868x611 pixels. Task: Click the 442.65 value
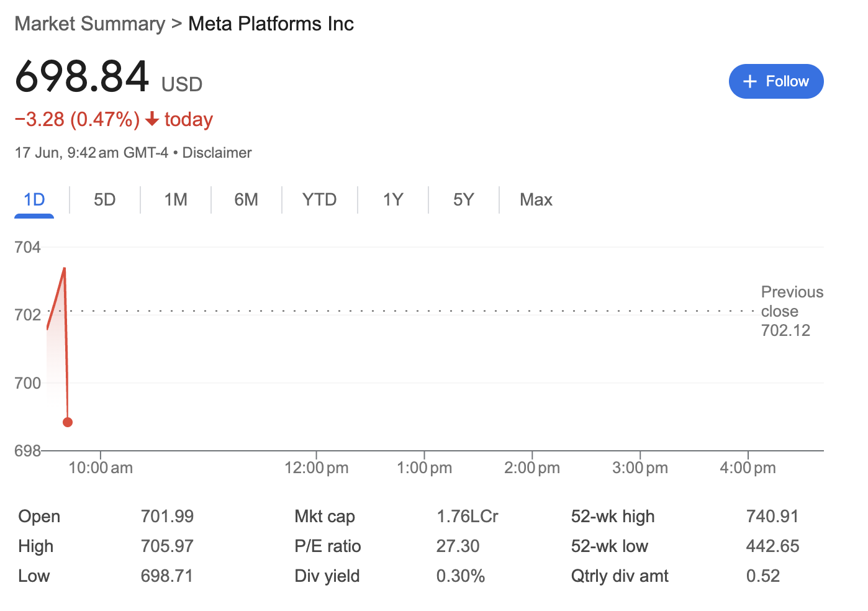tap(772, 546)
